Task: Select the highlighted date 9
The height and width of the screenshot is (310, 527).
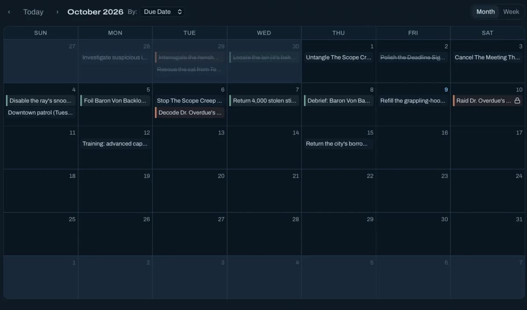Action: click(446, 90)
